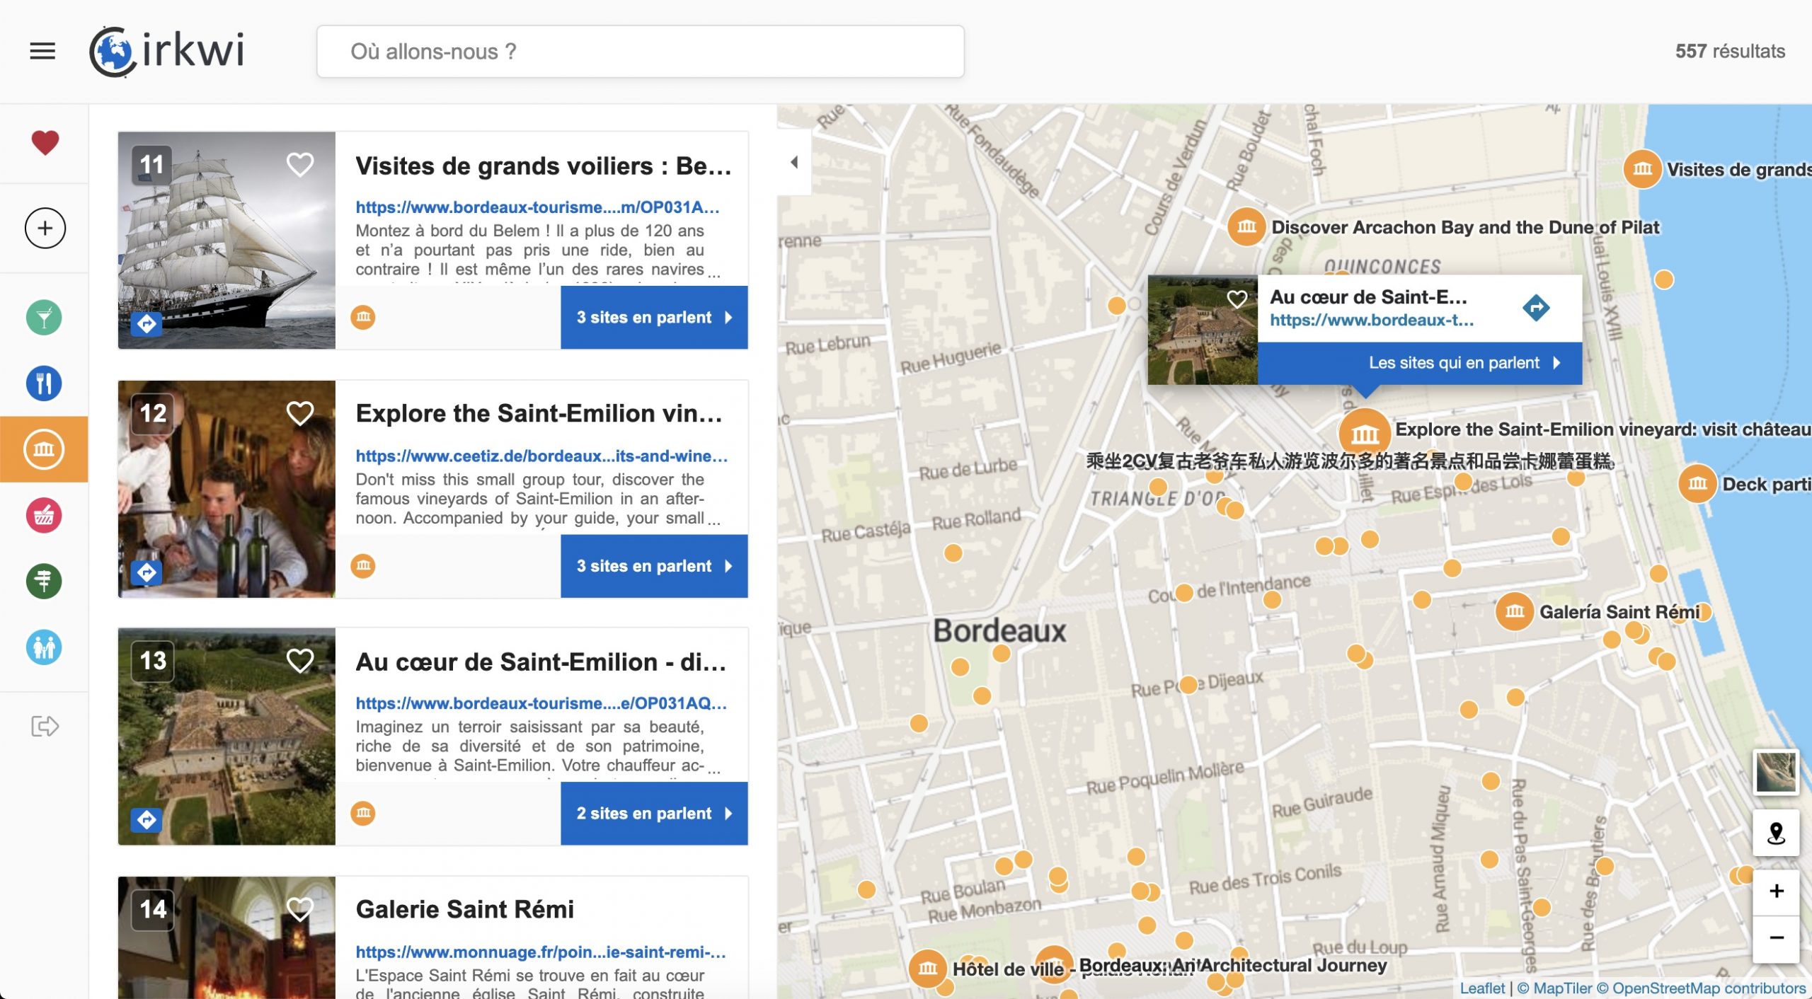Open the château aerial thumbnail, card 13
The height and width of the screenshot is (999, 1812).
pyautogui.click(x=226, y=737)
